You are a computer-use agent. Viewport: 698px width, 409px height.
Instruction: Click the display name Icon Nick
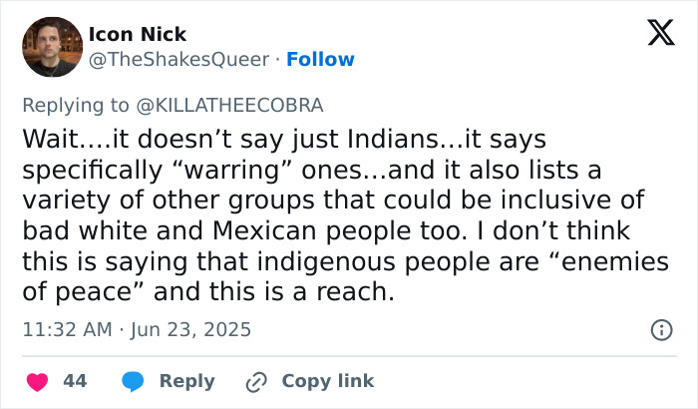(x=138, y=35)
